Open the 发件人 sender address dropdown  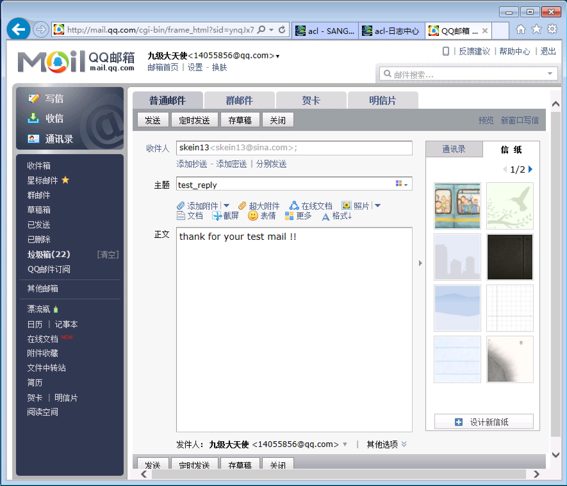pyautogui.click(x=345, y=444)
